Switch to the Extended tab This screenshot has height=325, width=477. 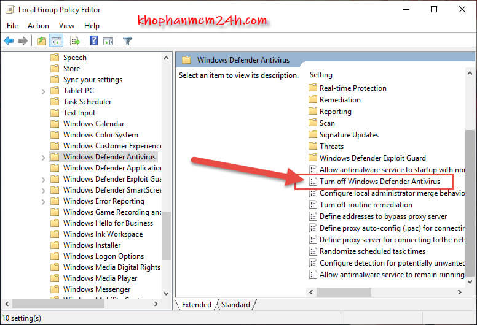[196, 305]
